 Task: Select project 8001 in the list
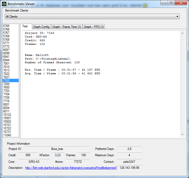point(10,104)
